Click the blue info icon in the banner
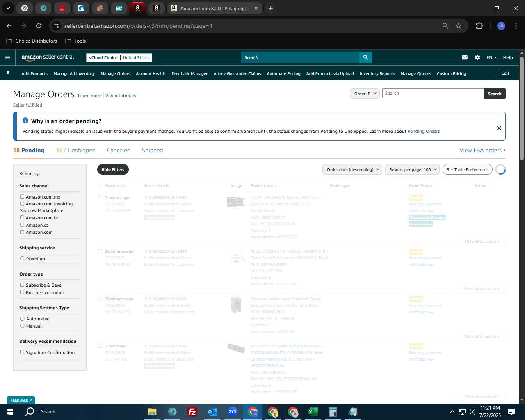This screenshot has width=525, height=420. point(25,121)
